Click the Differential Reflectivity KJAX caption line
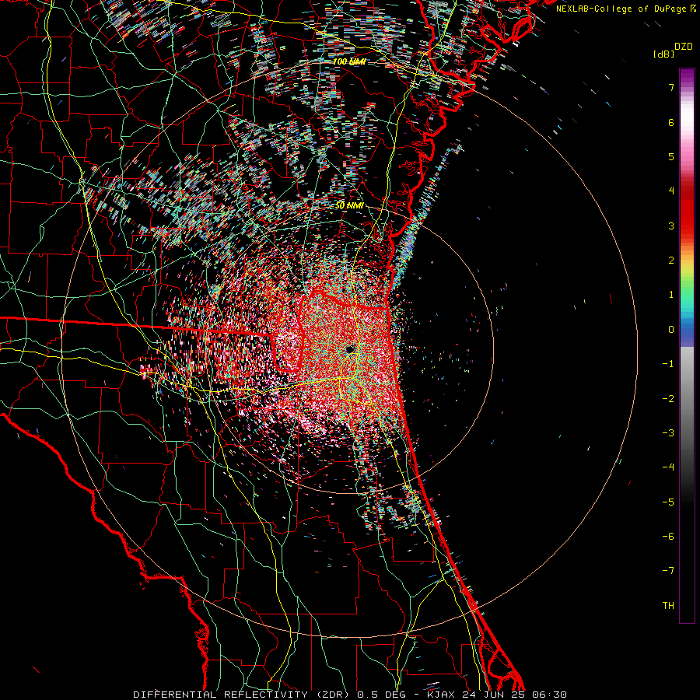Viewport: 700px width, 700px height. (350, 695)
